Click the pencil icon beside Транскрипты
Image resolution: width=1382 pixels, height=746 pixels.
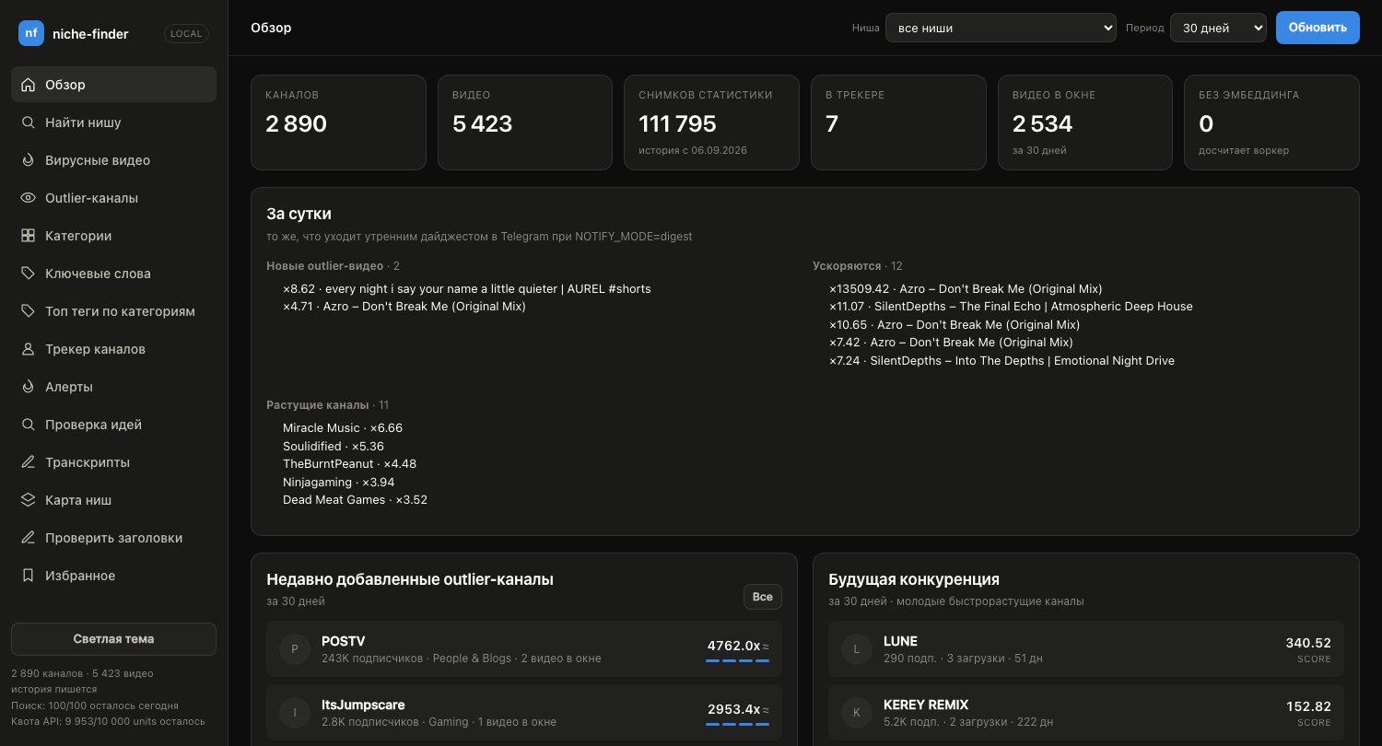click(x=28, y=462)
